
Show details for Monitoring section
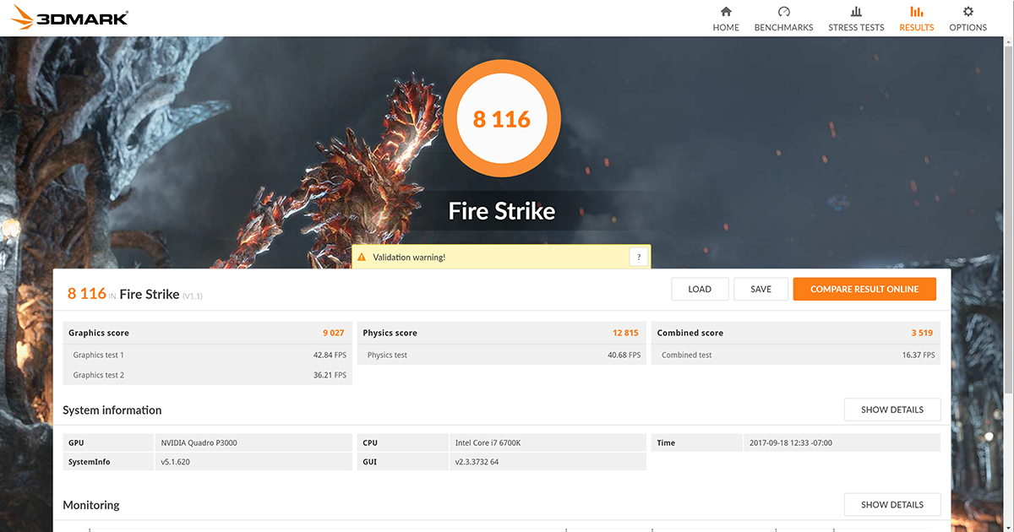891,504
